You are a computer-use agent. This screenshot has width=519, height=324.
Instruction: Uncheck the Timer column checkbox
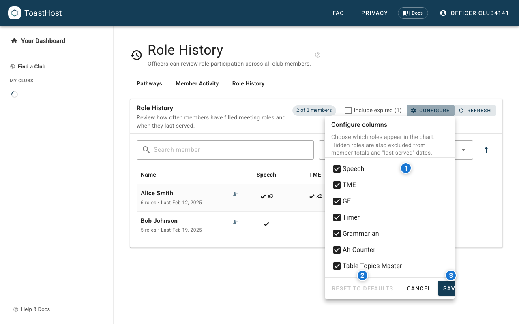pyautogui.click(x=337, y=217)
